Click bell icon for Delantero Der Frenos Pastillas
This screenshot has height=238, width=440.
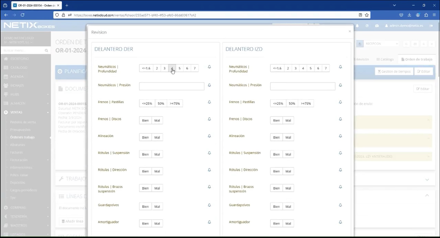click(209, 102)
